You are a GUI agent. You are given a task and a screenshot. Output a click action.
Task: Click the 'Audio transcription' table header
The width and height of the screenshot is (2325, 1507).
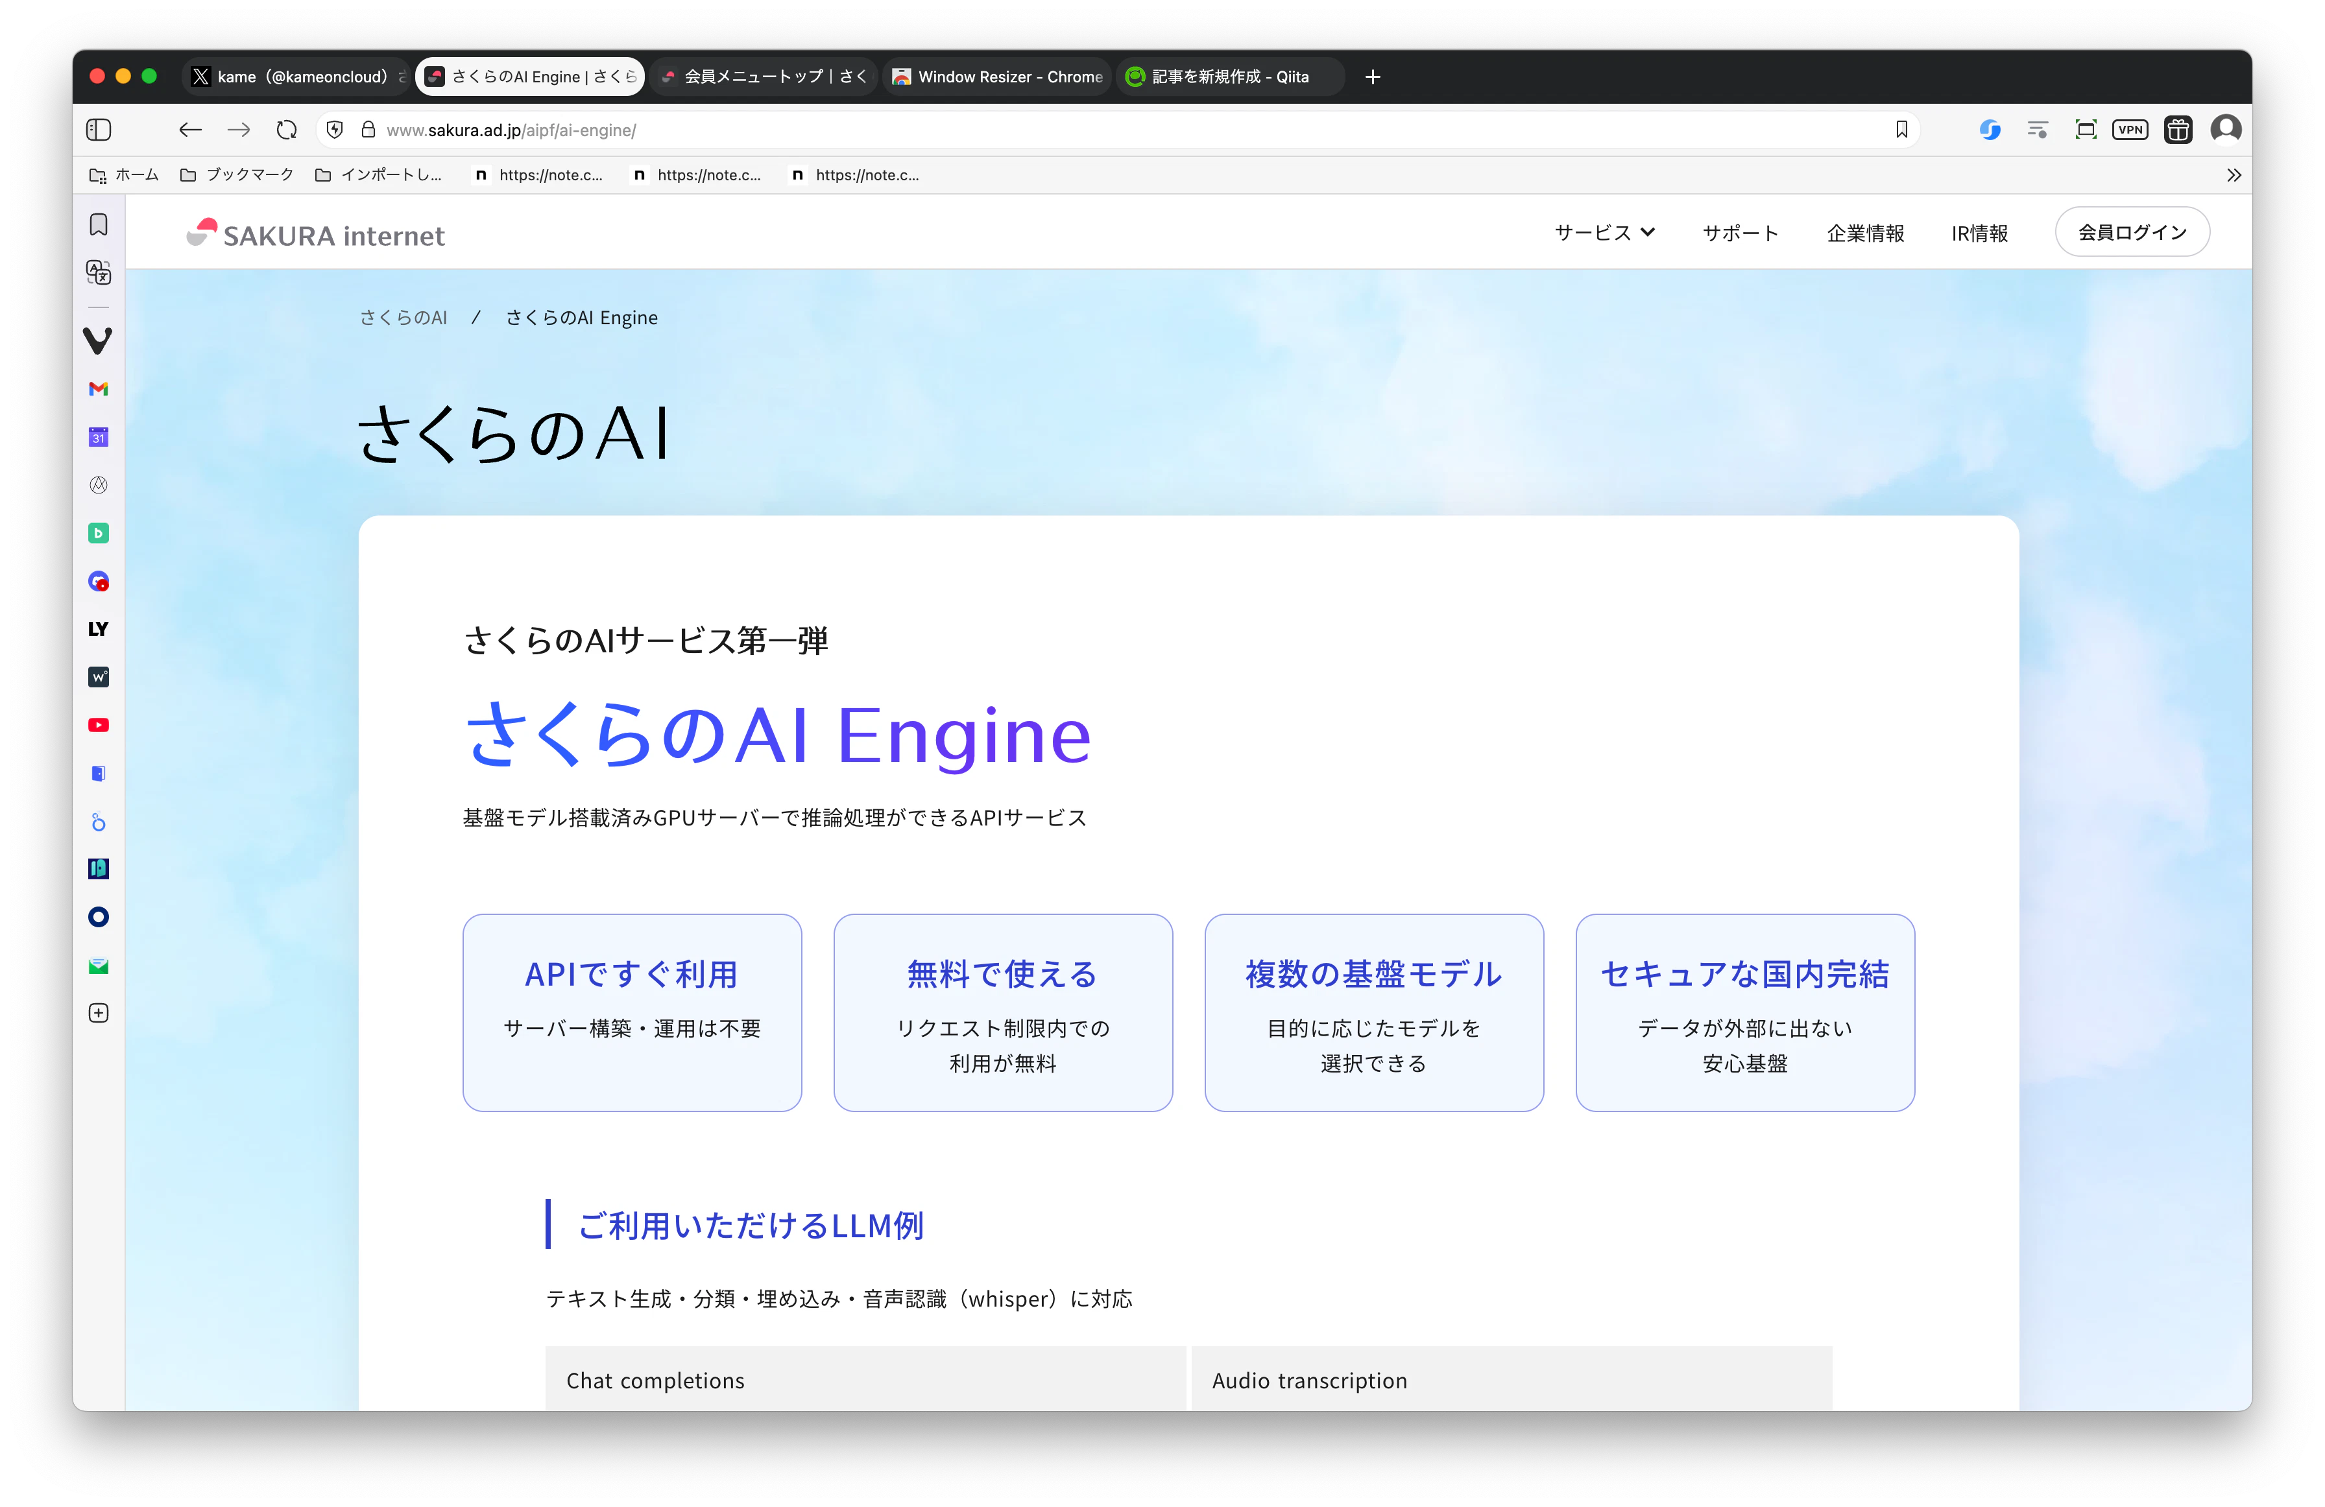(x=1512, y=1379)
